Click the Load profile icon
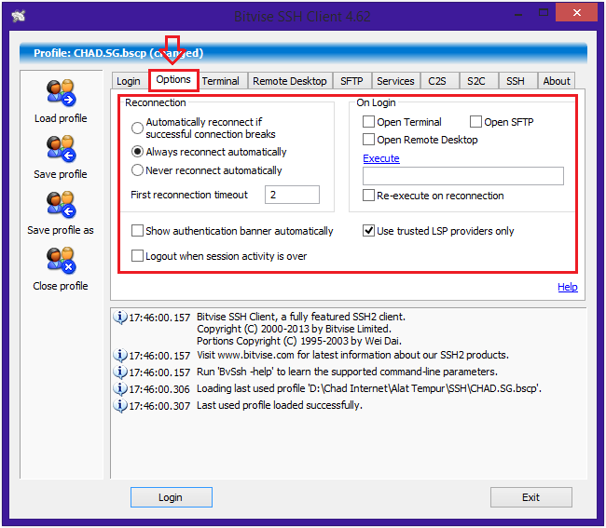Viewport: 606px width, 528px height. click(61, 93)
